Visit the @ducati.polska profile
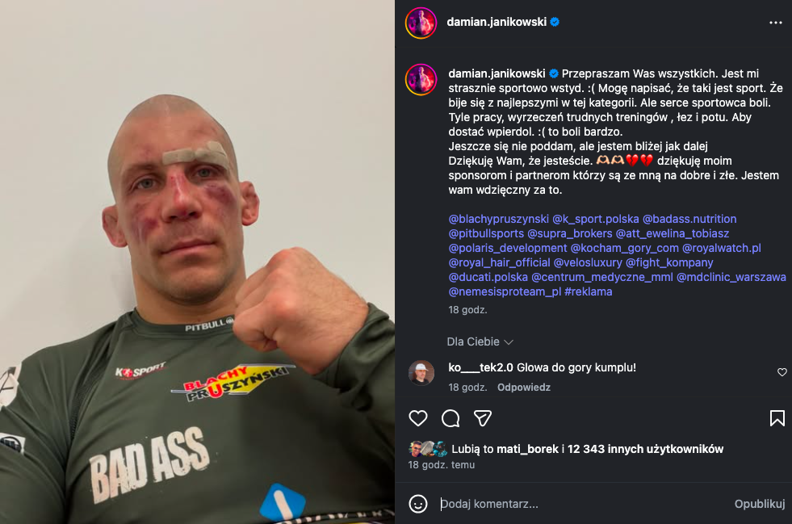The height and width of the screenshot is (524, 792). point(488,278)
